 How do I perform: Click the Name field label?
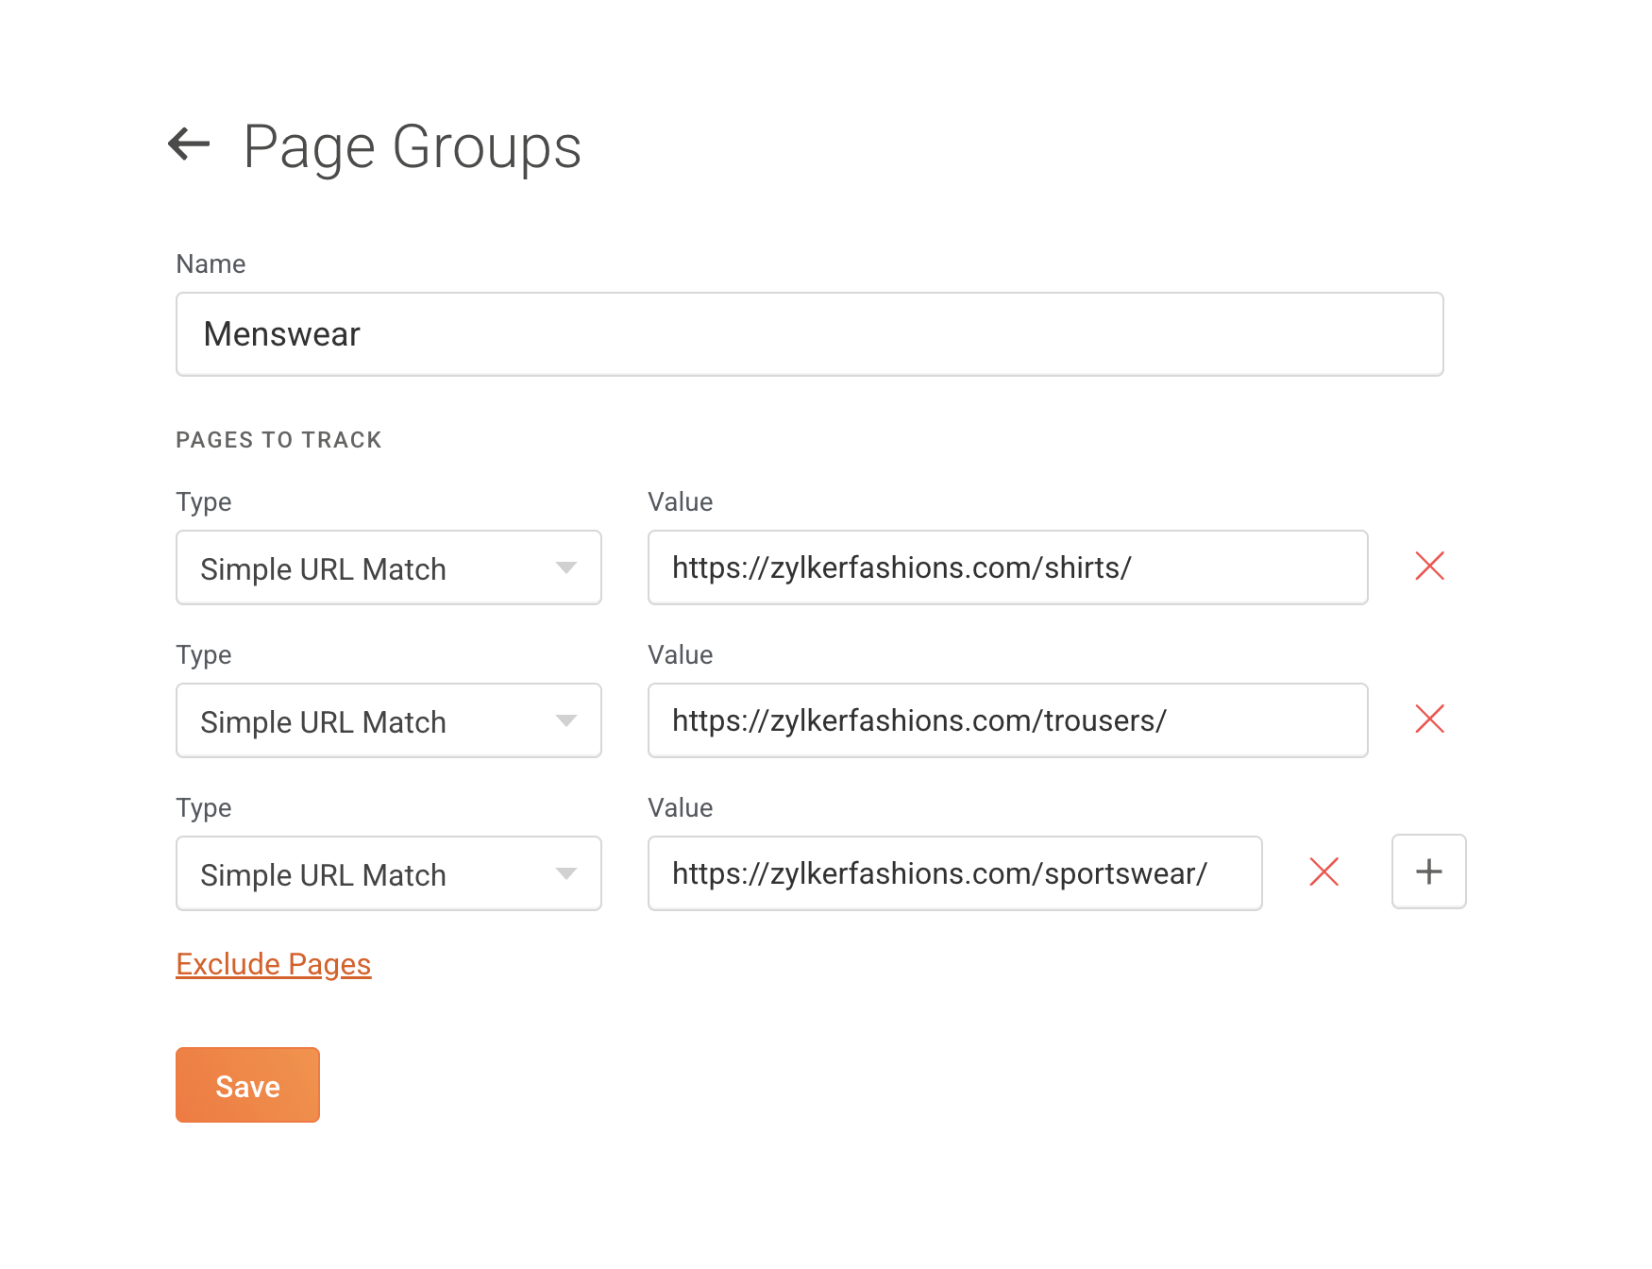click(x=211, y=264)
